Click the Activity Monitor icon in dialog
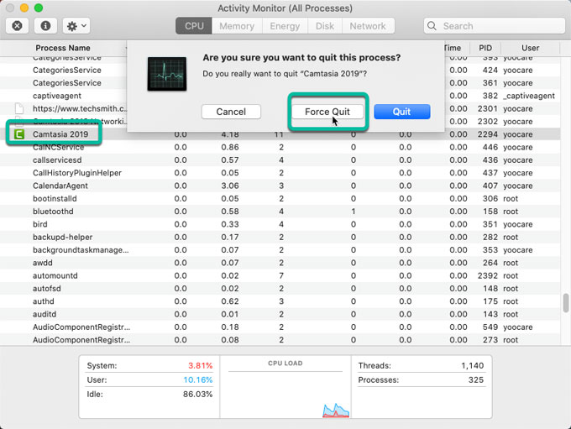The image size is (571, 429). tap(166, 73)
